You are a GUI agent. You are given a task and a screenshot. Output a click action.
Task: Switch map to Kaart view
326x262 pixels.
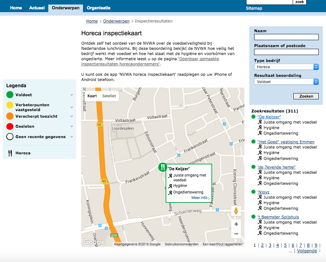92,96
